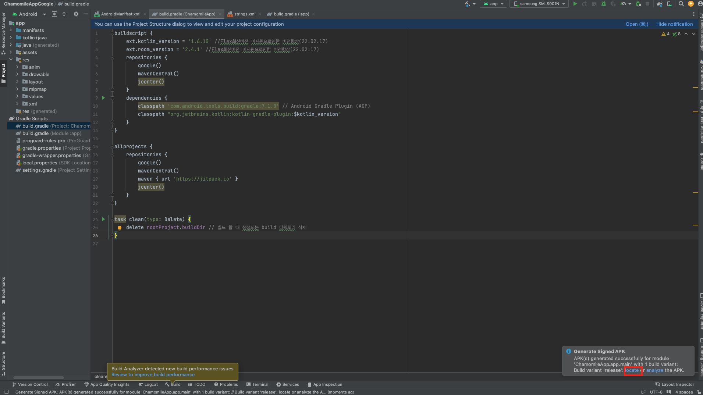Open the Device Manager icon in toolbar
This screenshot has height=395, width=703.
point(669,4)
